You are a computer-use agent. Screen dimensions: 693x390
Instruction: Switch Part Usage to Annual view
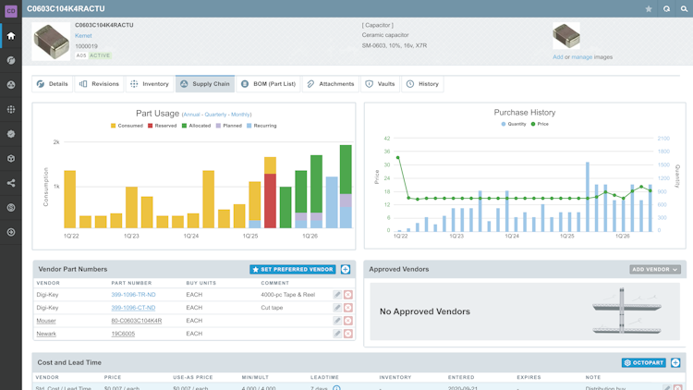point(191,115)
